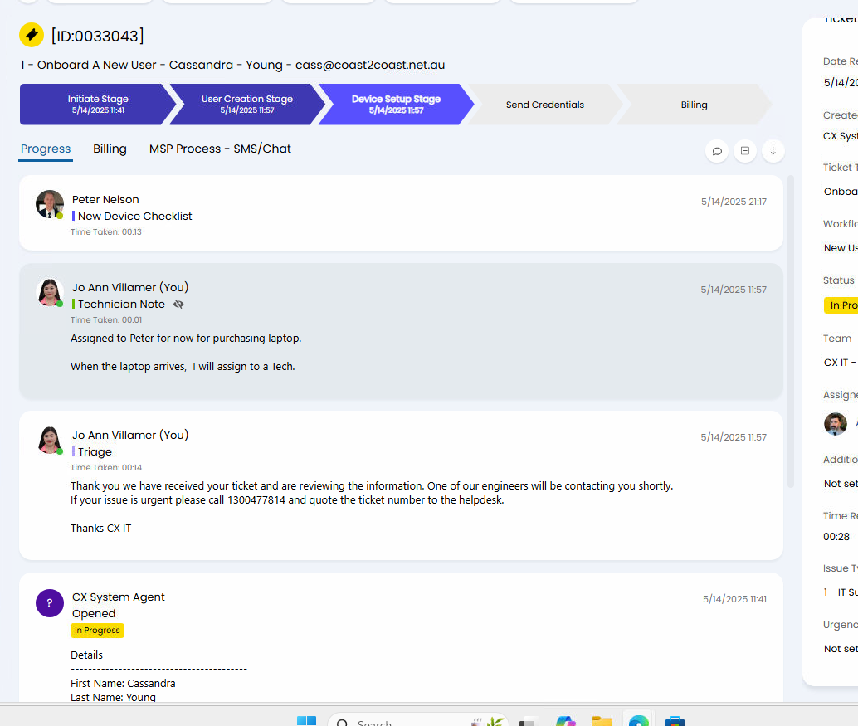
Task: Click the Team field value CX IT
Action: point(840,363)
